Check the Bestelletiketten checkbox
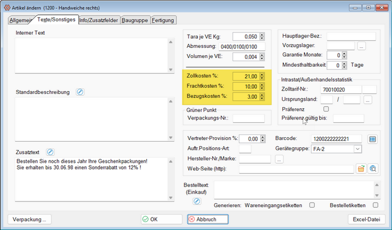392x230 pixels. click(x=375, y=205)
